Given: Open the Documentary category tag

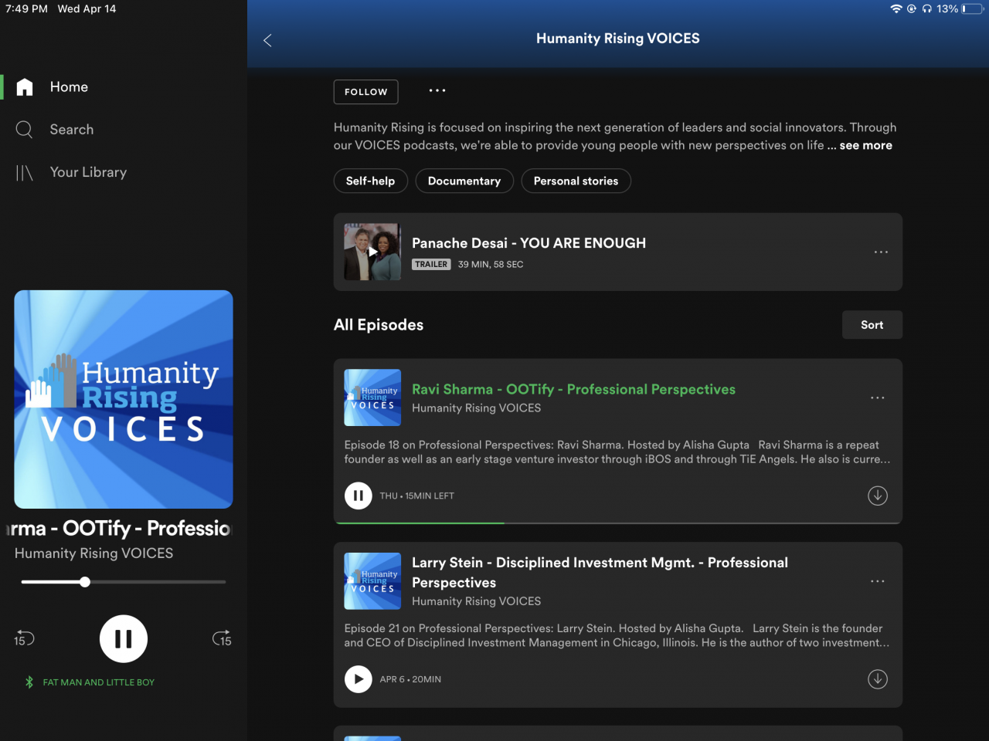Looking at the screenshot, I should click(x=464, y=181).
